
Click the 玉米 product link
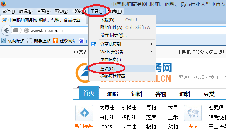click(173, 117)
